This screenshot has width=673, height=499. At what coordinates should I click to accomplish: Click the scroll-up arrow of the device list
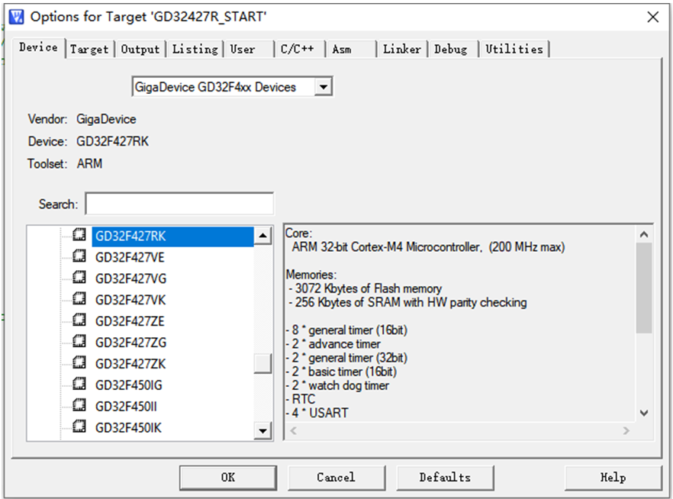pyautogui.click(x=262, y=236)
